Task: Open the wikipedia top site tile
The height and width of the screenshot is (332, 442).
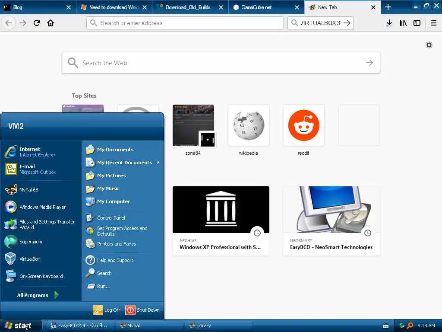Action: tap(248, 130)
